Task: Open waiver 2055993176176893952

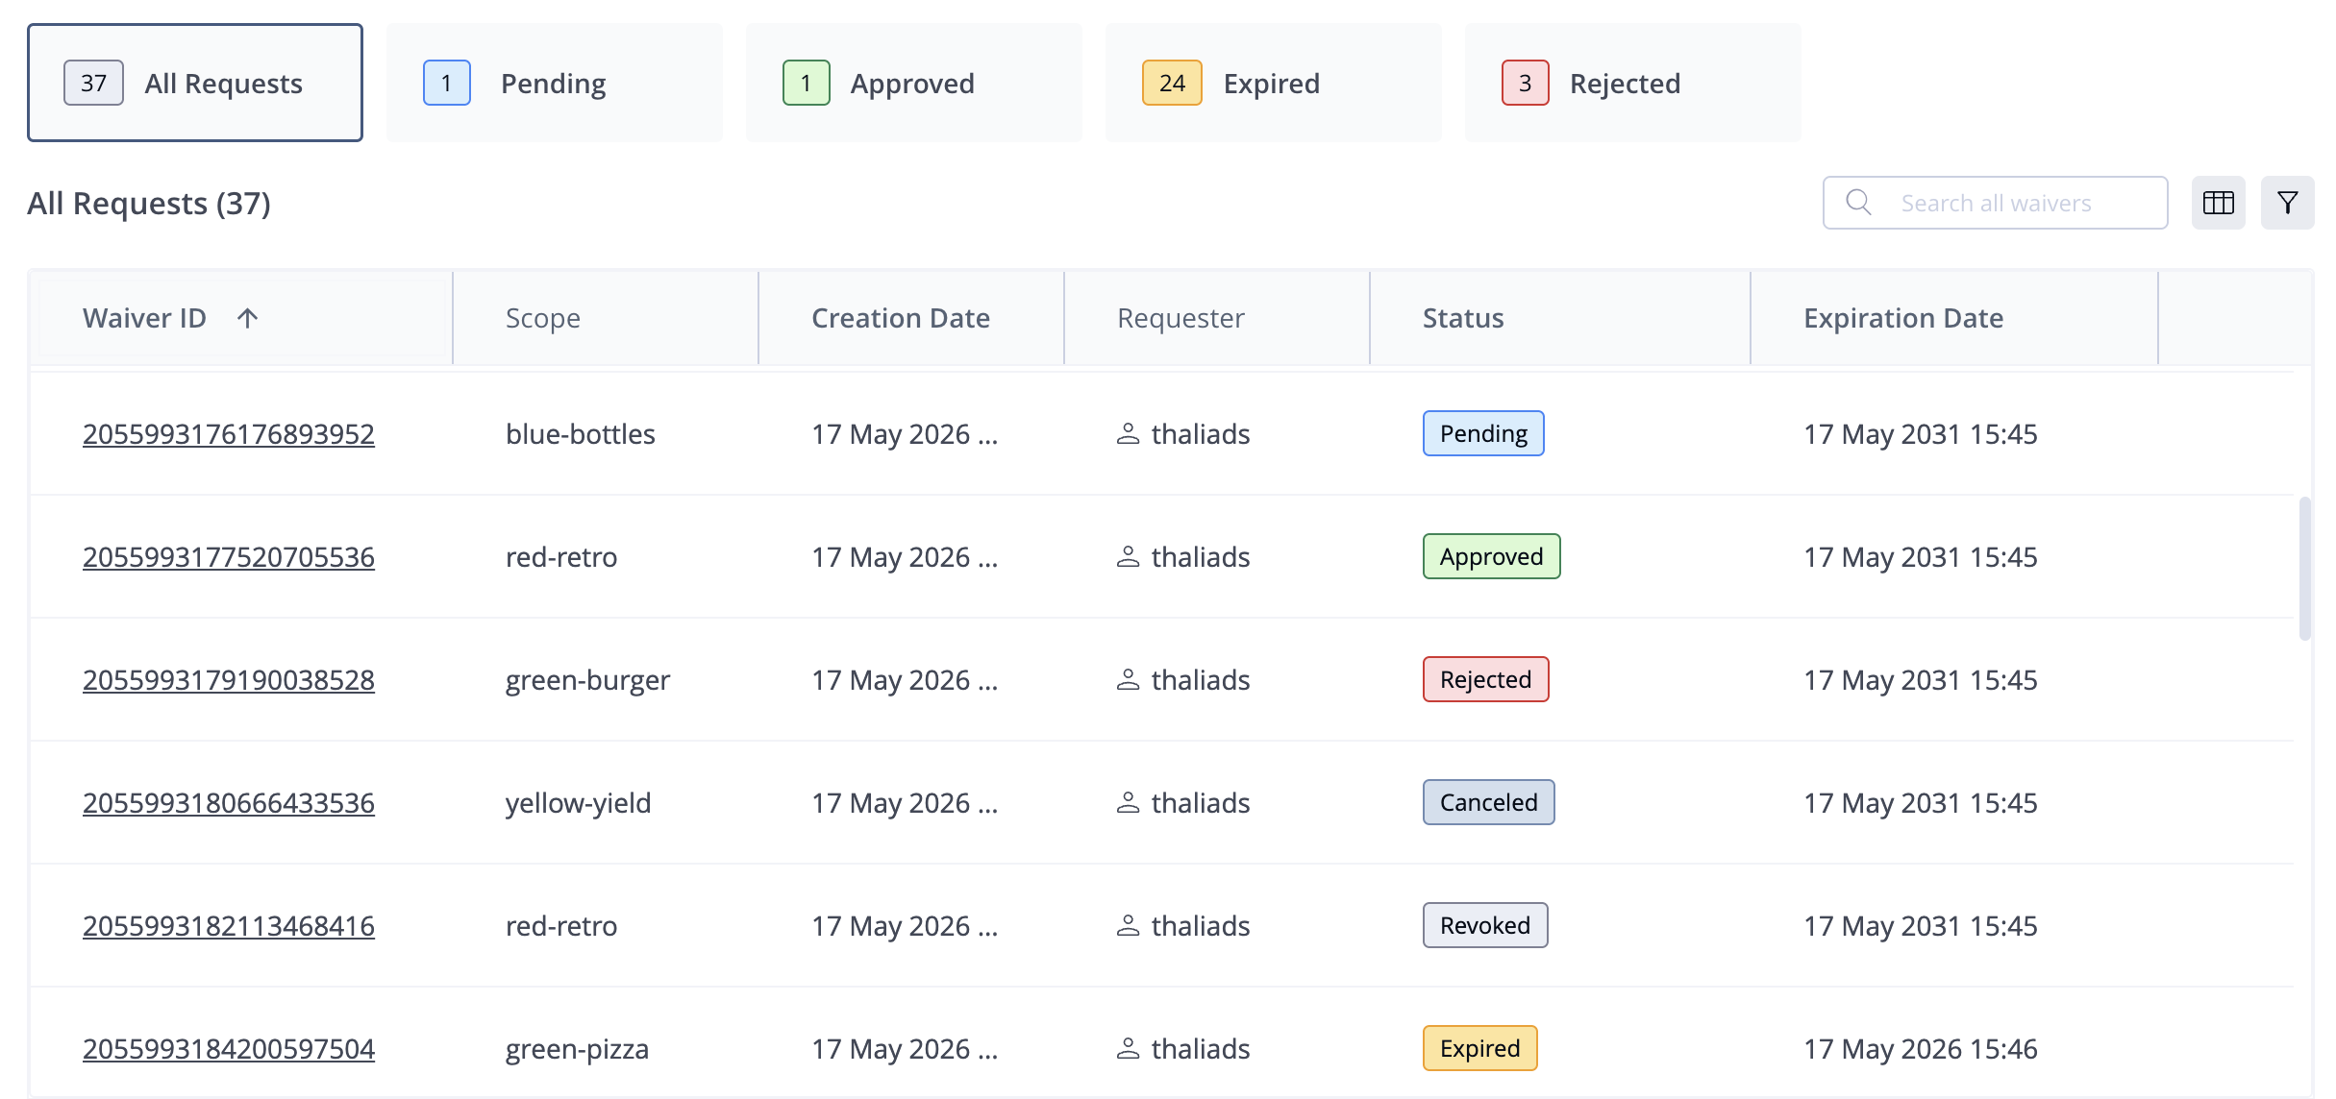Action: point(229,434)
